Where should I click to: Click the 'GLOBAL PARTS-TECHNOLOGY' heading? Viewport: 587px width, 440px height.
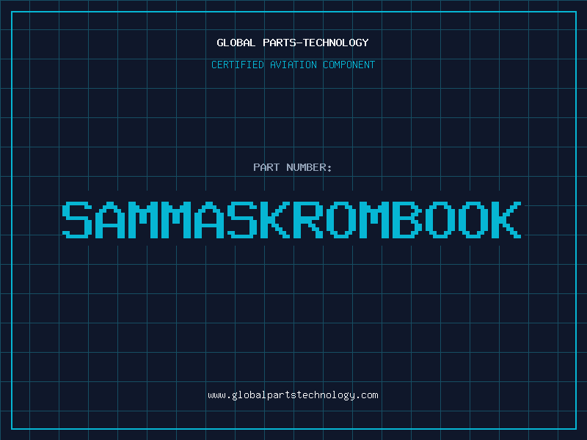[x=293, y=43]
